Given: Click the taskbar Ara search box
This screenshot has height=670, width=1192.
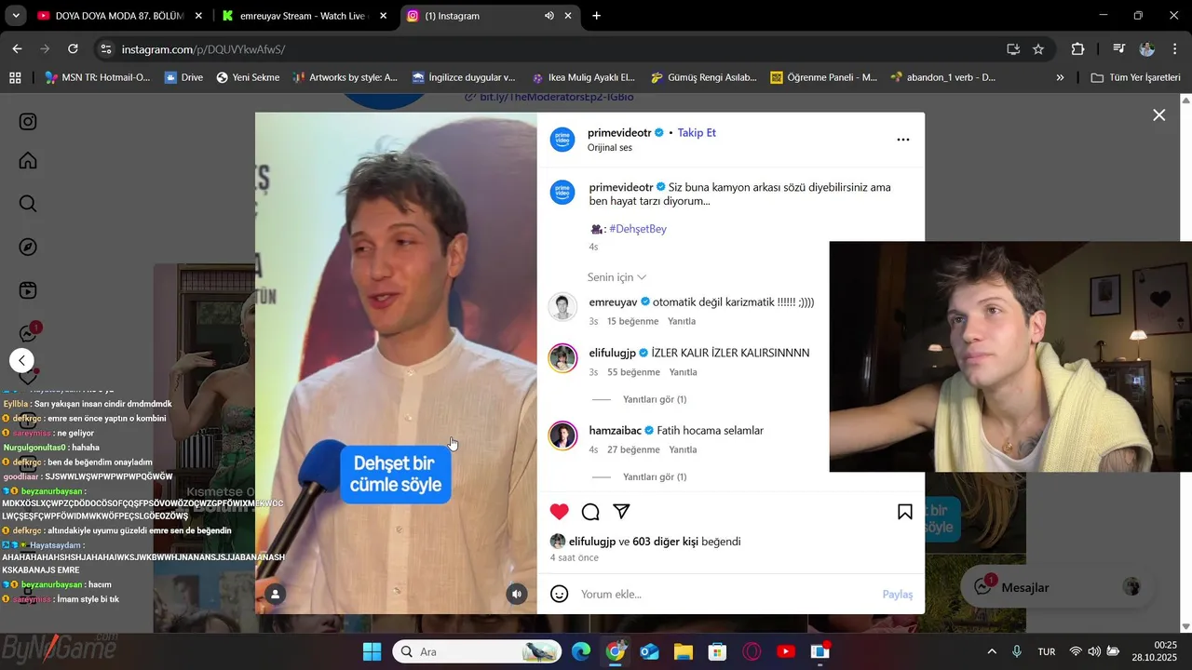Looking at the screenshot, I should pos(477,651).
